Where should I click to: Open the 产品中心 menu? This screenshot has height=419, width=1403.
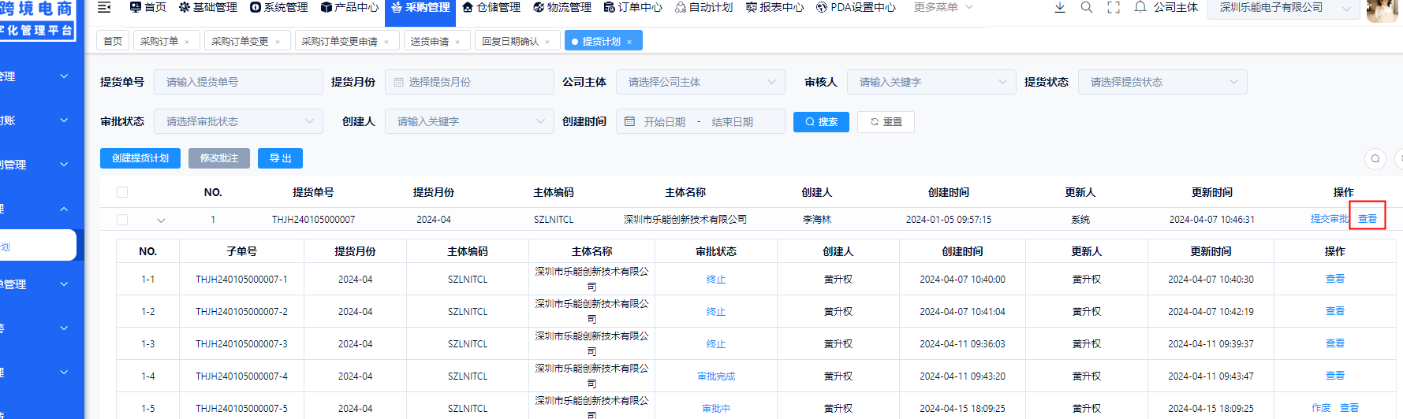349,7
